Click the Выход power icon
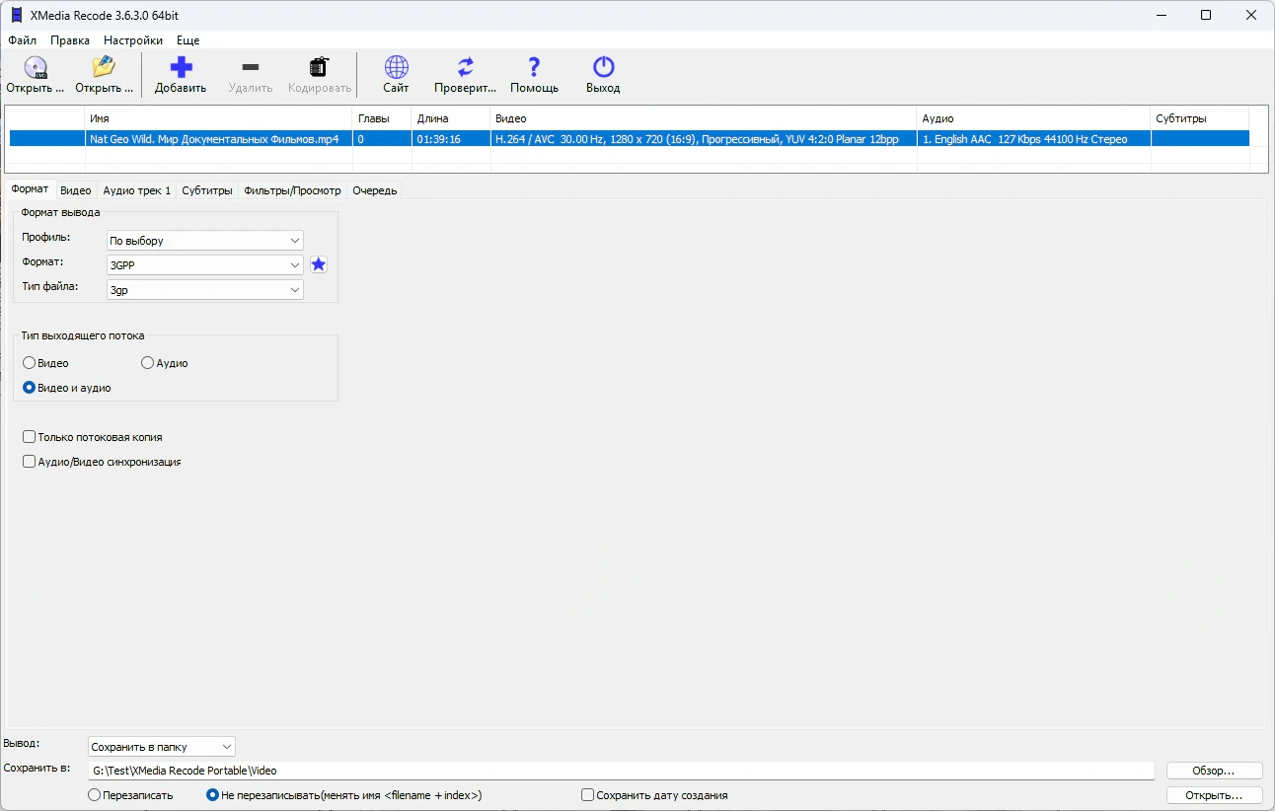The height and width of the screenshot is (811, 1275). tap(603, 68)
